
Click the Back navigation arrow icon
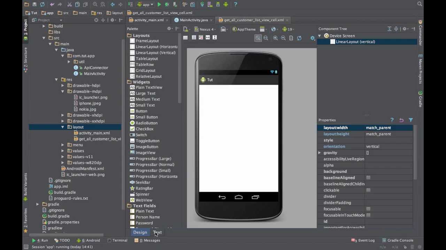pyautogui.click(x=113, y=5)
